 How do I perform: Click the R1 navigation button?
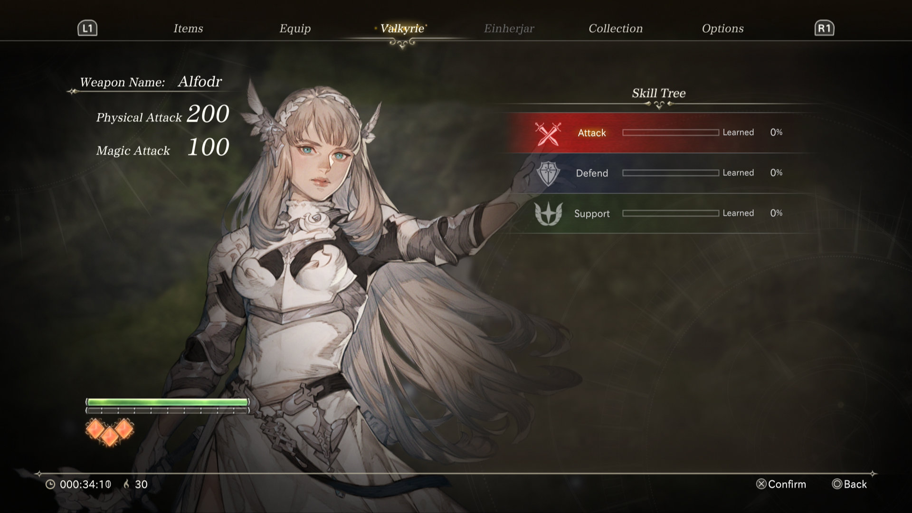(824, 28)
